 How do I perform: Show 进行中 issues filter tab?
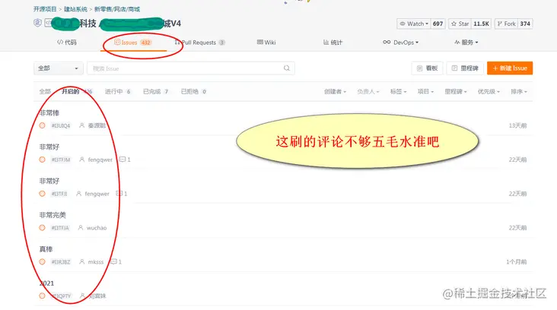pos(118,91)
